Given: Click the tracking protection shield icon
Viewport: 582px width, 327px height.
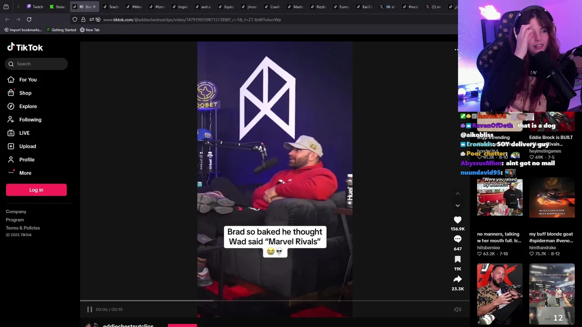Looking at the screenshot, I should point(75,20).
